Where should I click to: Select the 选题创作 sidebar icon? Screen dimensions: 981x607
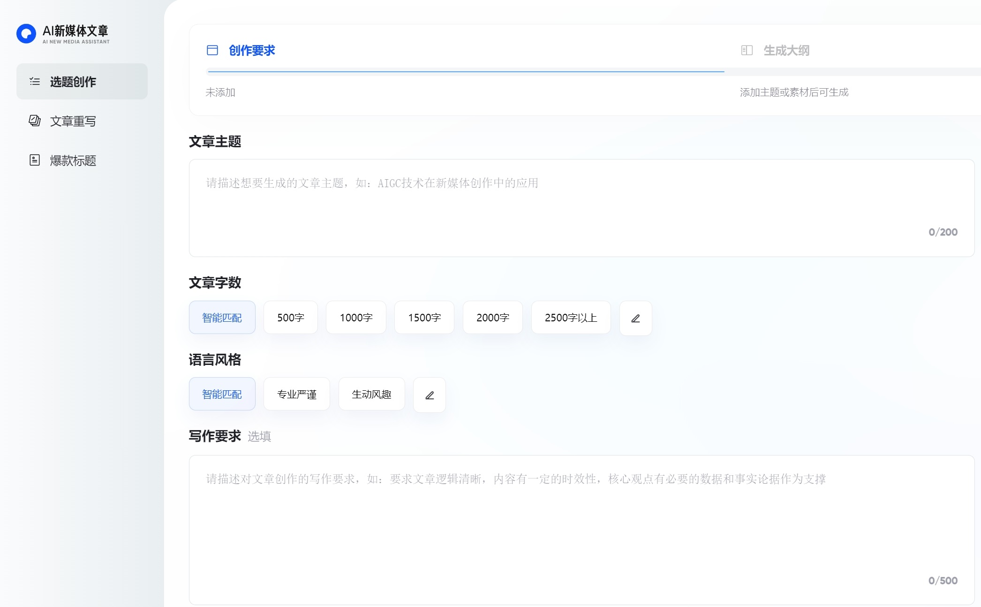34,81
